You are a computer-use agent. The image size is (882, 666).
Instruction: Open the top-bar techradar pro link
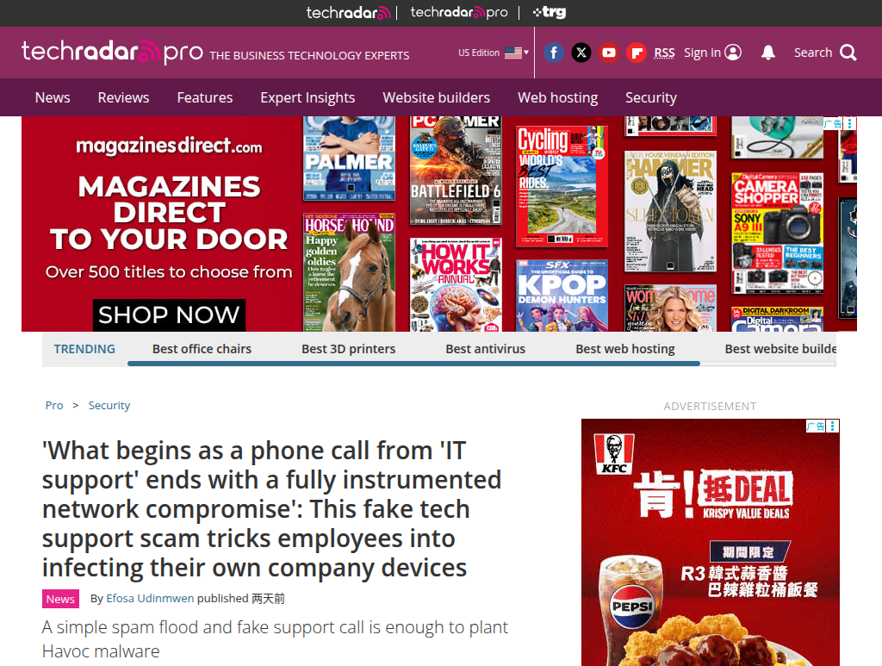458,12
